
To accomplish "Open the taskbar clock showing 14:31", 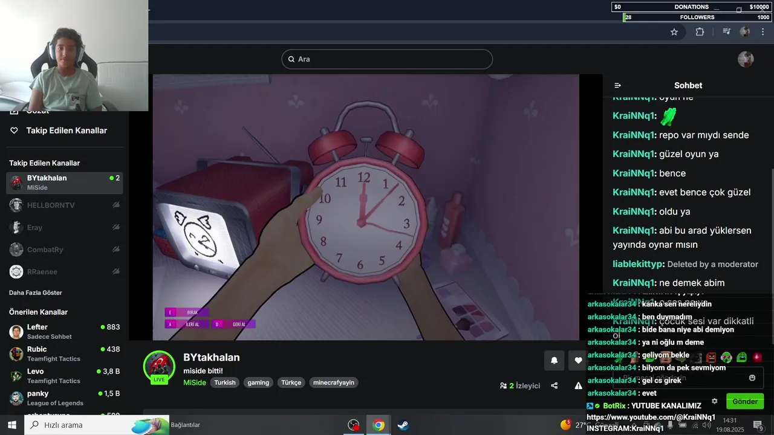I will click(x=729, y=424).
